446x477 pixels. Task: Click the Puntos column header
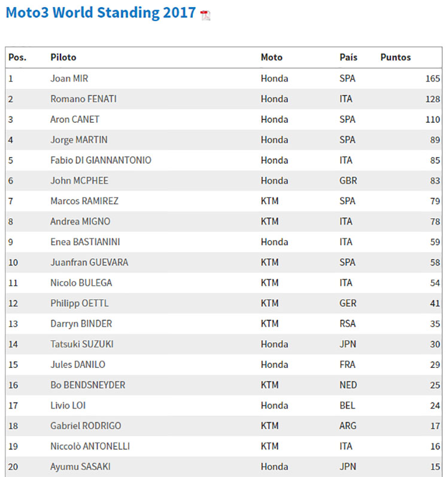pyautogui.click(x=396, y=57)
